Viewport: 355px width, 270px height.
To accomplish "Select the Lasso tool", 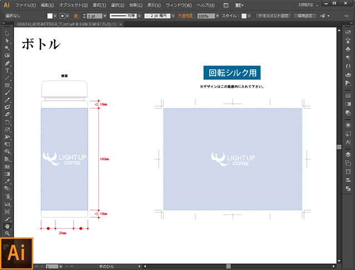I will tap(7, 56).
